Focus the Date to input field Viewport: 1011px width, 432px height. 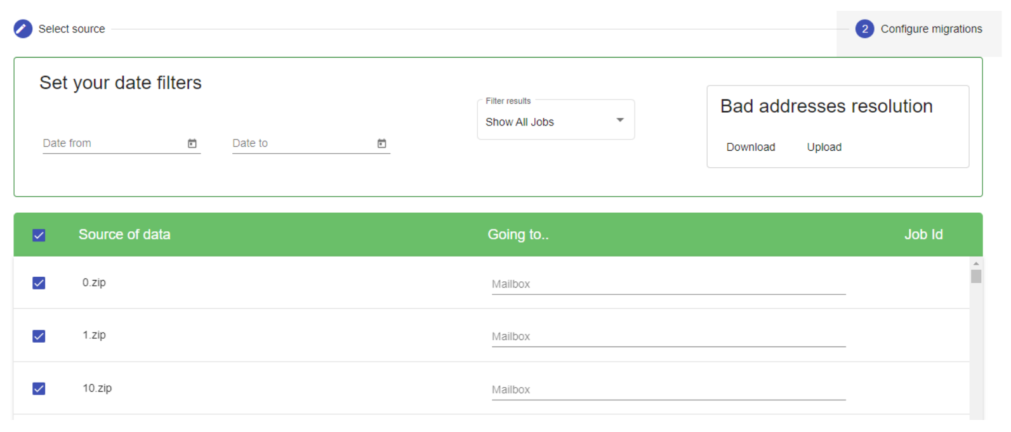point(301,144)
